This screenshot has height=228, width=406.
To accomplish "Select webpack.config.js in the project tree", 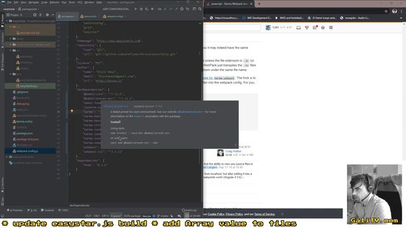I will pyautogui.click(x=27, y=151).
